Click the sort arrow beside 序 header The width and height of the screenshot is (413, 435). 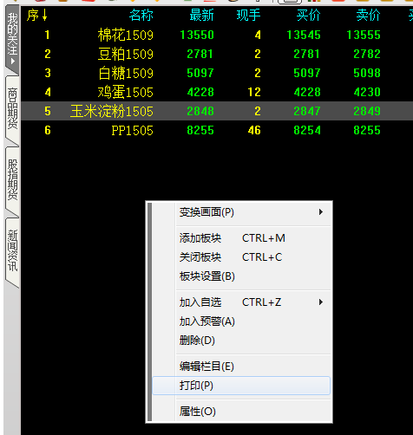pyautogui.click(x=44, y=15)
